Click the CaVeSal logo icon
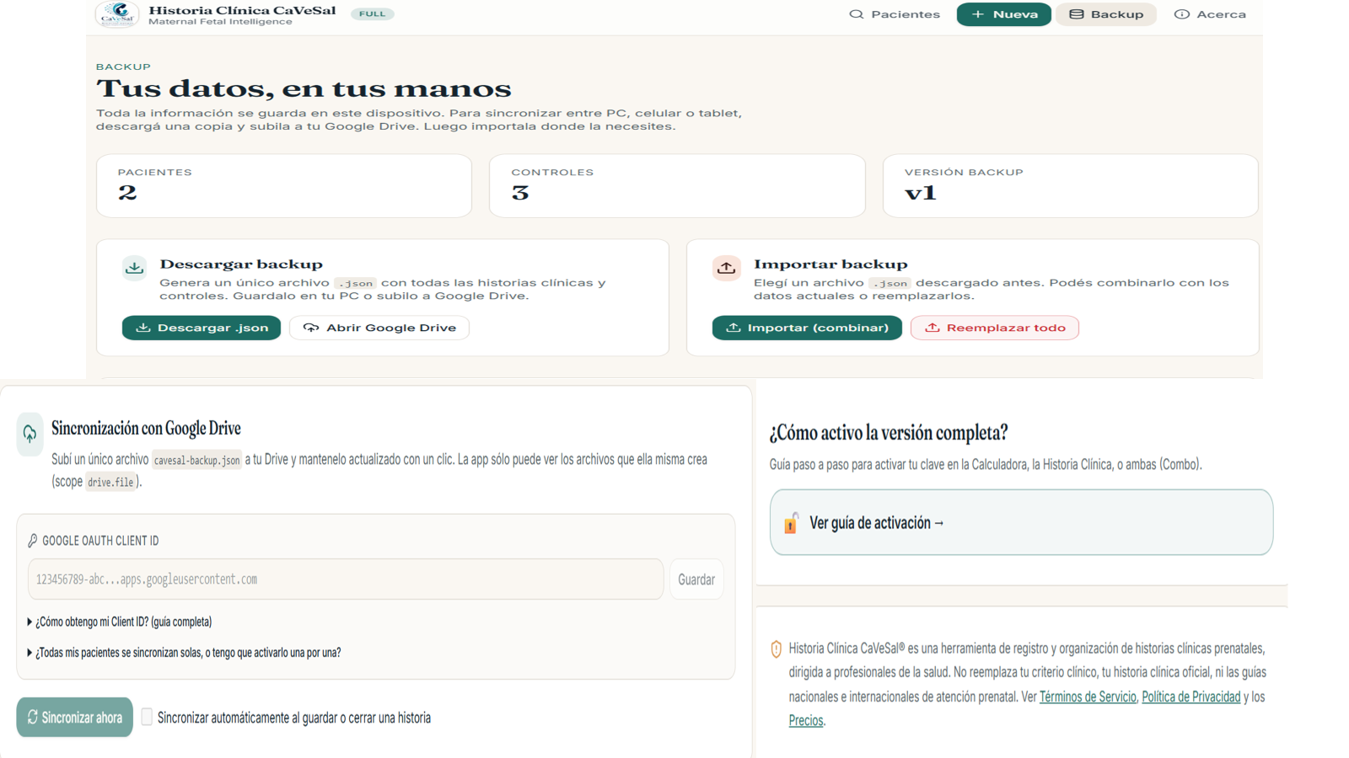 (117, 13)
